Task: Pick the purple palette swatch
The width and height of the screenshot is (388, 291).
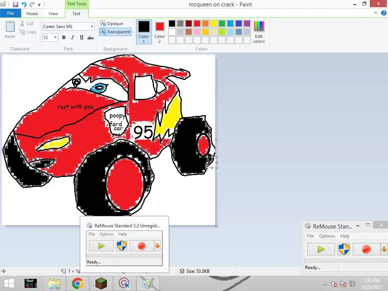Action: click(247, 23)
